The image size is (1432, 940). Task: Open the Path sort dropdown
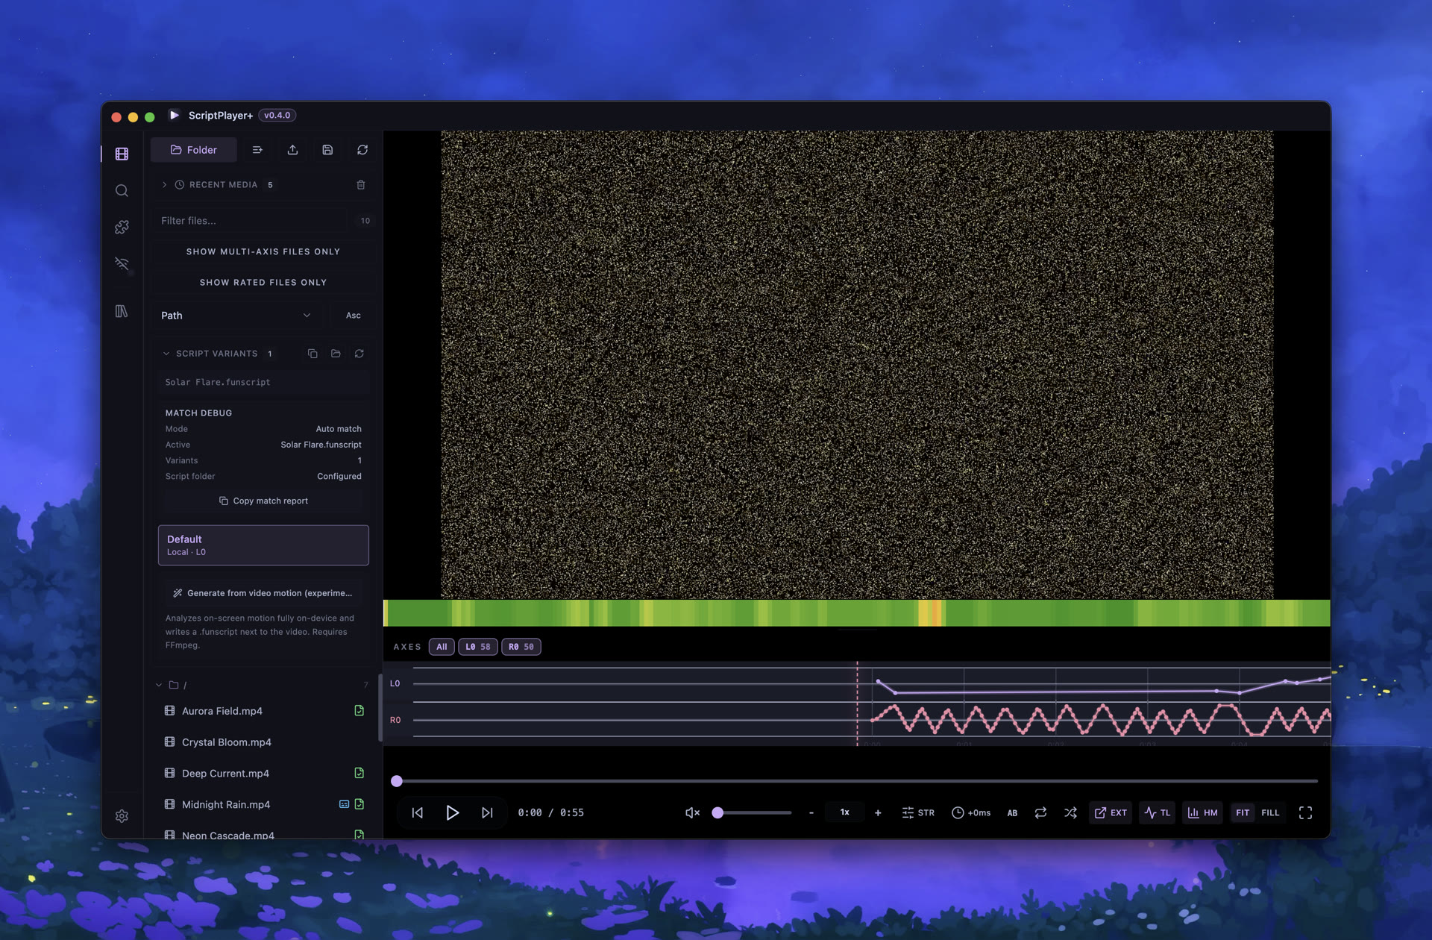coord(236,316)
